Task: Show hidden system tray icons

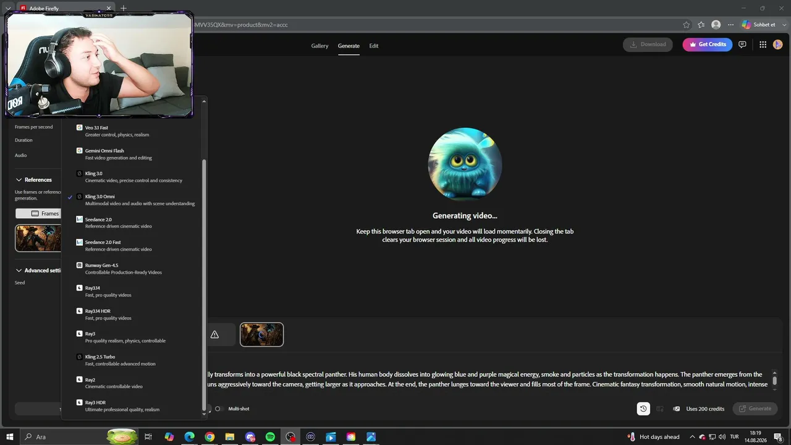Action: click(x=693, y=437)
